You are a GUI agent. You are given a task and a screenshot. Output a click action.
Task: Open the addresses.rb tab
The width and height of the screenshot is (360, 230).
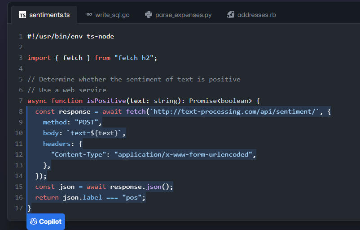click(x=251, y=15)
